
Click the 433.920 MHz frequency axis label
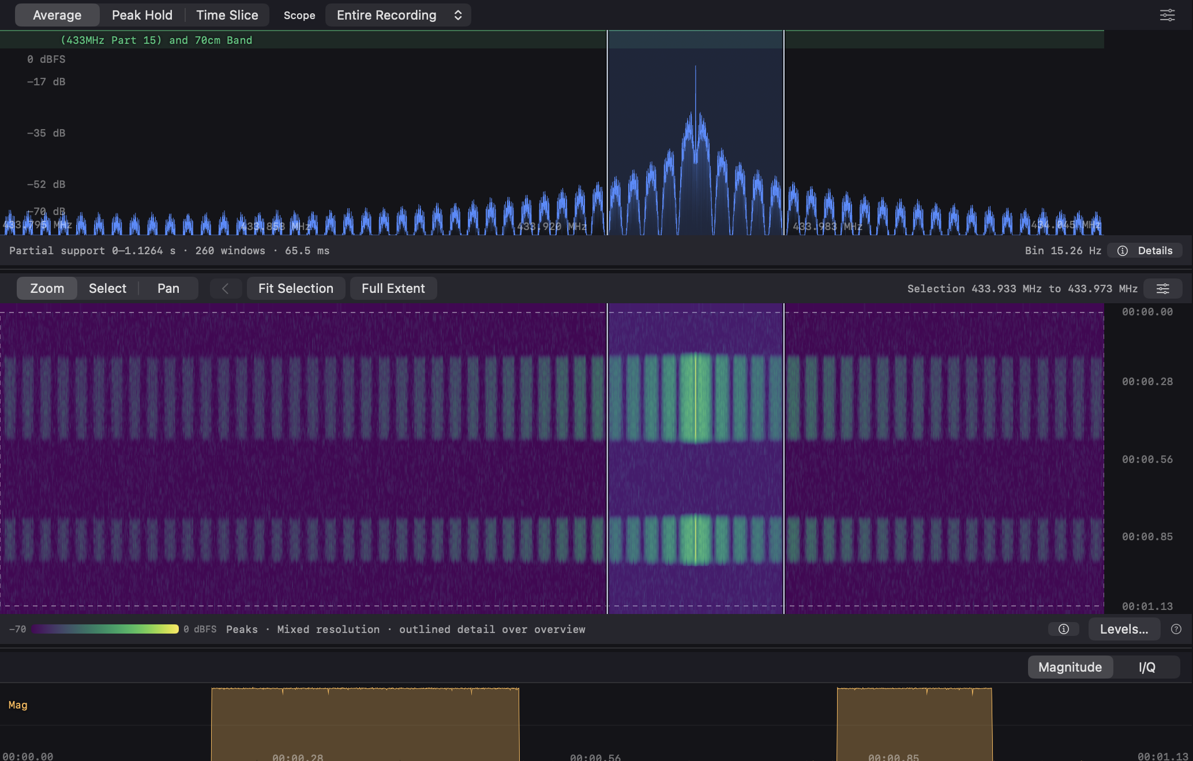point(552,227)
